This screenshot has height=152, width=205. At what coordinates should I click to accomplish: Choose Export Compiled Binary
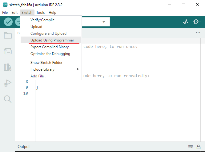(50, 47)
